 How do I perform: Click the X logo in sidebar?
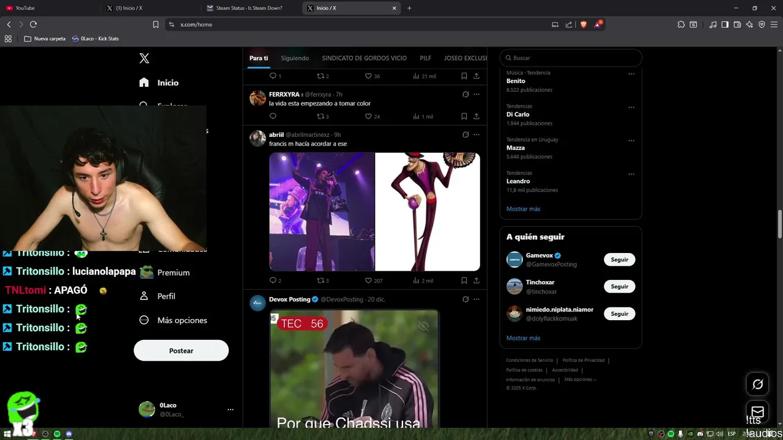144,58
